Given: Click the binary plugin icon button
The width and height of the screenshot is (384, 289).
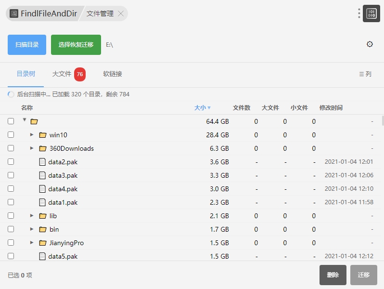Looking at the screenshot, I should [x=371, y=13].
